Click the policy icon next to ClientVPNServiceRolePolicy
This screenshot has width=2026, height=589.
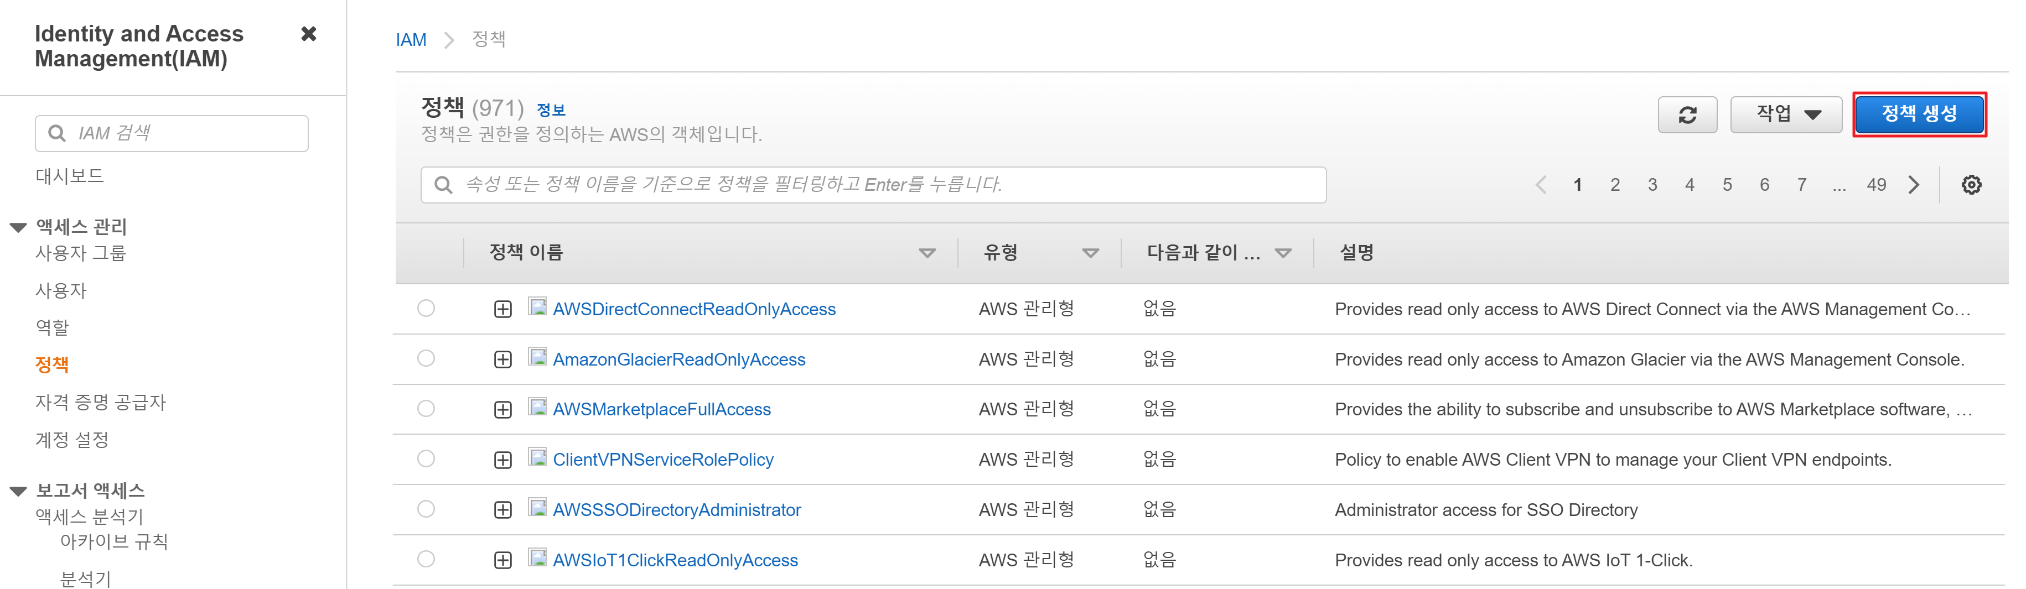tap(537, 457)
